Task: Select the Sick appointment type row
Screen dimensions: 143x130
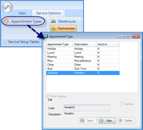Action: pyautogui.click(x=83, y=69)
